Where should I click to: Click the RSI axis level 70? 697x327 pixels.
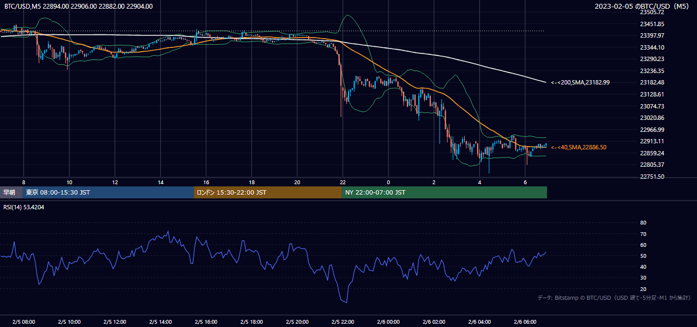(643, 234)
